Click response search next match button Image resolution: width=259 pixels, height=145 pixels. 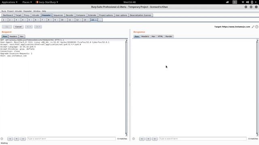[155, 139]
